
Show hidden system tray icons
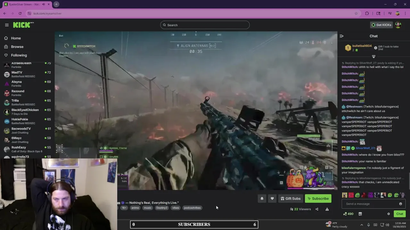click(x=362, y=225)
